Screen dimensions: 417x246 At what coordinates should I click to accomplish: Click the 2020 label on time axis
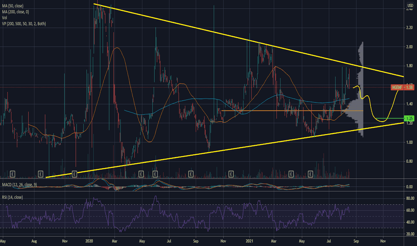89,241
